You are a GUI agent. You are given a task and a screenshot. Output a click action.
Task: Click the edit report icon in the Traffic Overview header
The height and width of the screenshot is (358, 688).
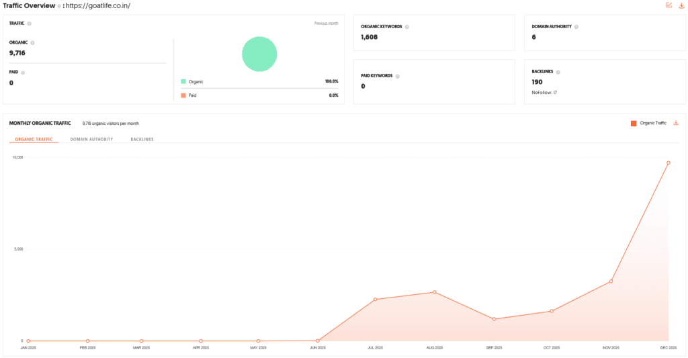[669, 5]
